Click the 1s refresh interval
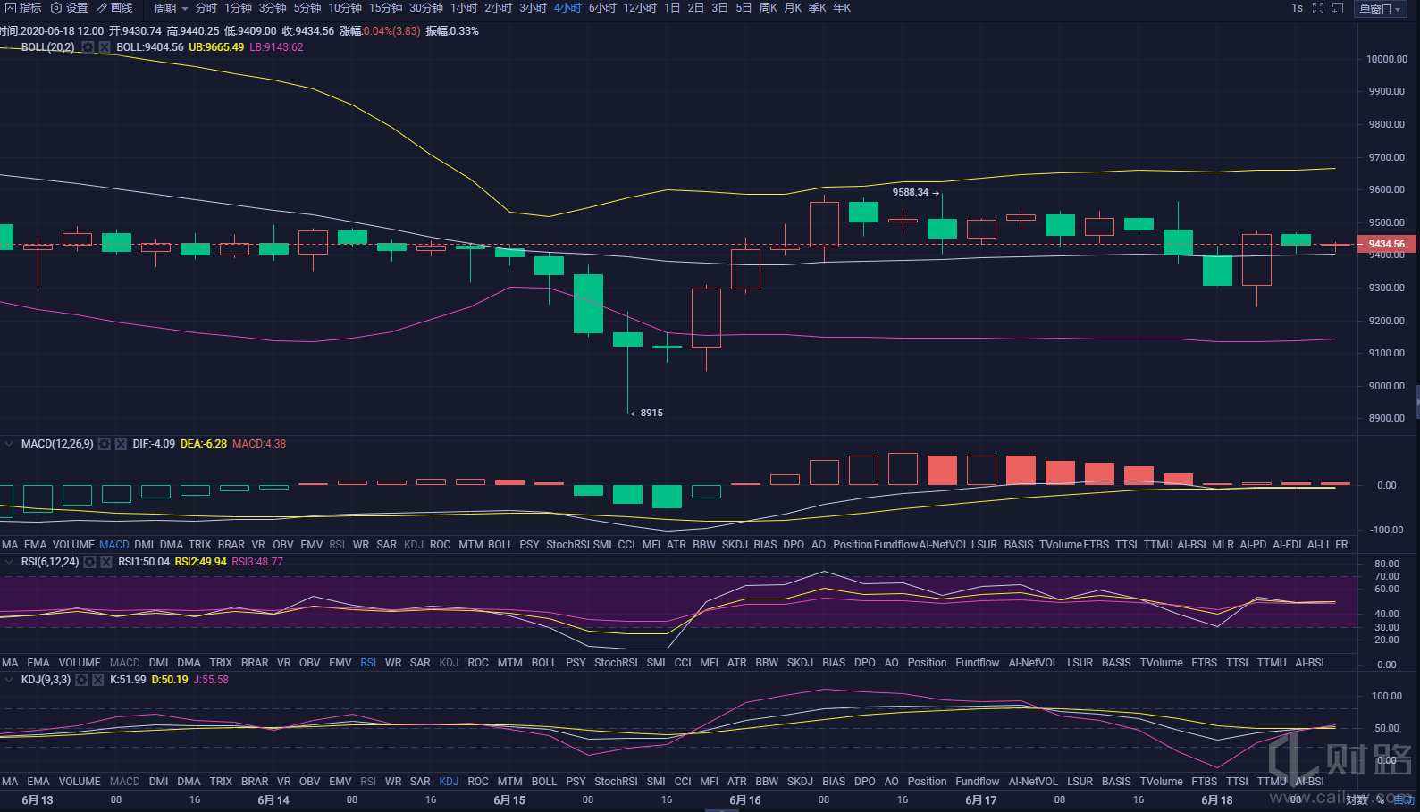The width and height of the screenshot is (1420, 812). coord(1297,8)
